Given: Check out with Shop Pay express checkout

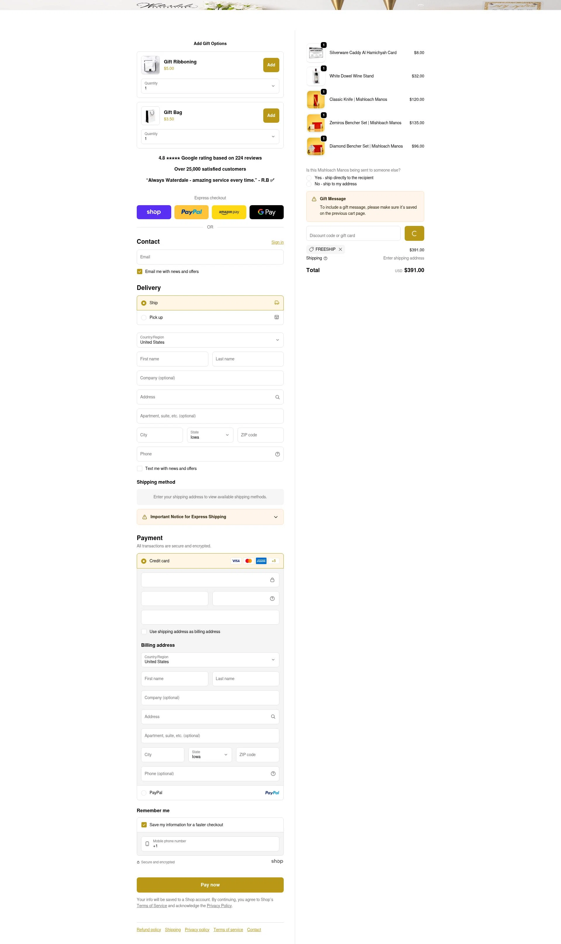Looking at the screenshot, I should [x=153, y=212].
